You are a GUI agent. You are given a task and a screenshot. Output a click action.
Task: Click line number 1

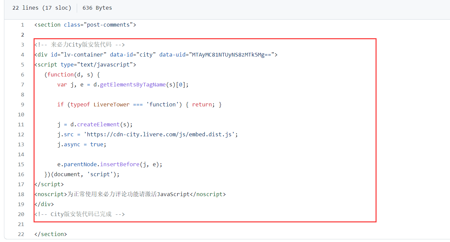pos(23,25)
